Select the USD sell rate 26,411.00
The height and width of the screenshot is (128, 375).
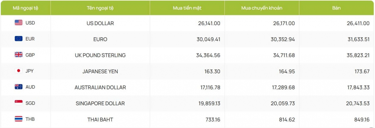coord(356,23)
